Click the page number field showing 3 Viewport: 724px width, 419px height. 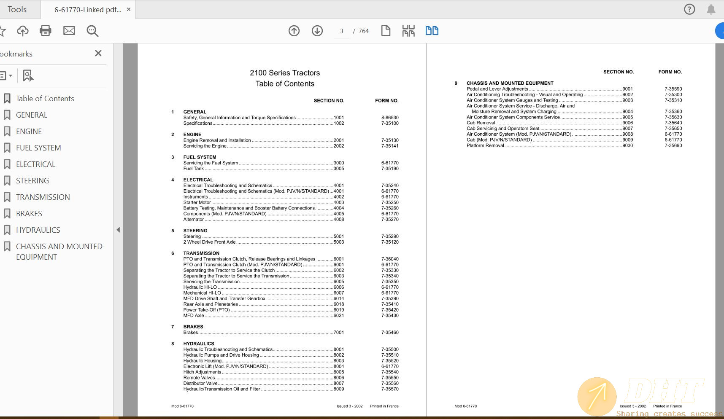pyautogui.click(x=342, y=31)
